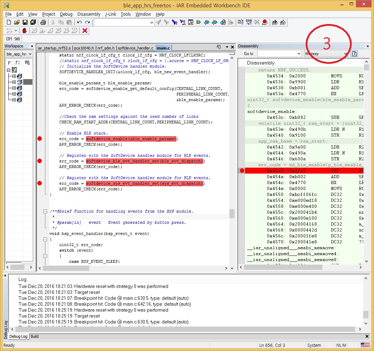Close the Disassembly panel
374x351 pixels.
(368, 46)
